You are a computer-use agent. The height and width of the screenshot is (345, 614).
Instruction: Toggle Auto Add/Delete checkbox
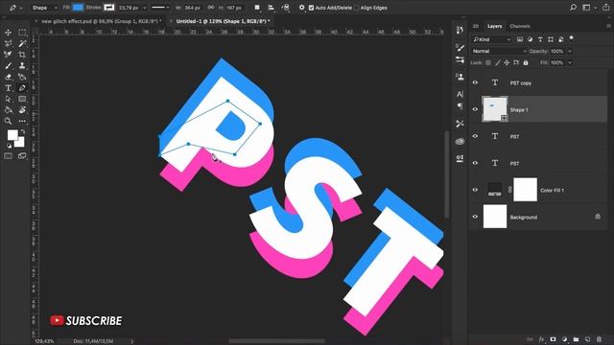click(x=311, y=8)
